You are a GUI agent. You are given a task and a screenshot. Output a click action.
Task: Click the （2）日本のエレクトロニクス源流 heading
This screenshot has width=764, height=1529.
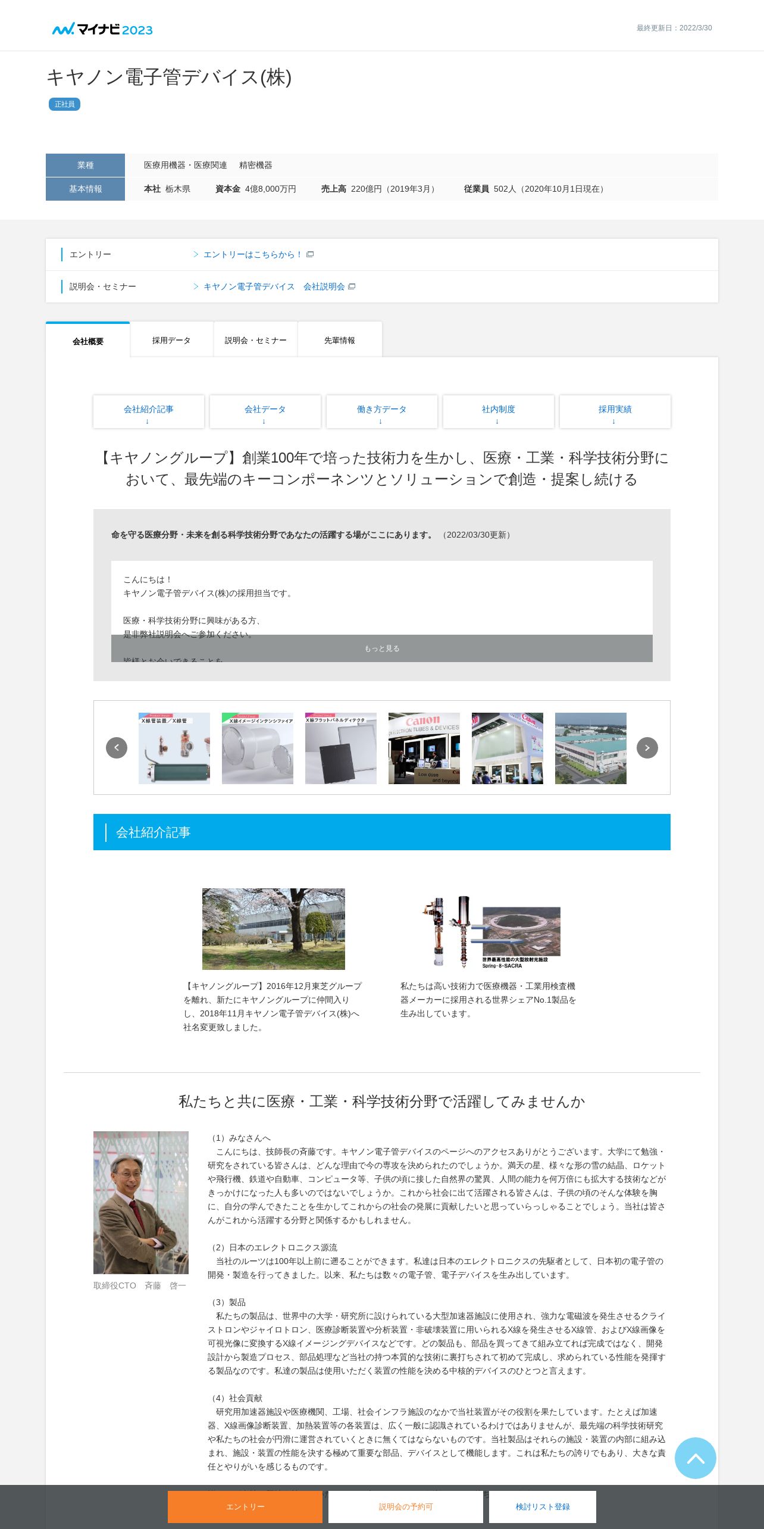tap(273, 1247)
